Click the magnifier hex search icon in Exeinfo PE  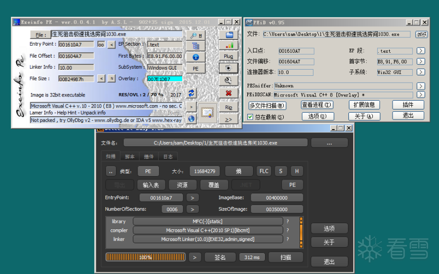click(196, 36)
